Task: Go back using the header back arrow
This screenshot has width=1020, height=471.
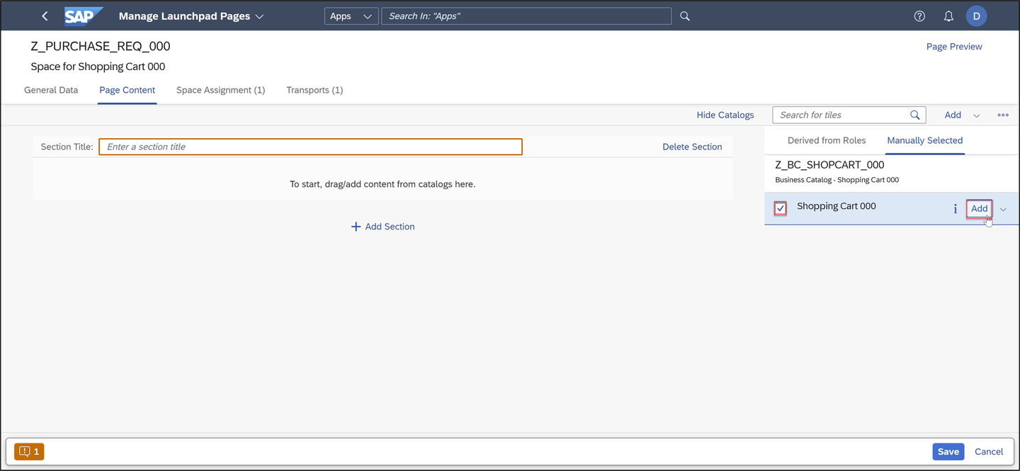Action: (45, 16)
